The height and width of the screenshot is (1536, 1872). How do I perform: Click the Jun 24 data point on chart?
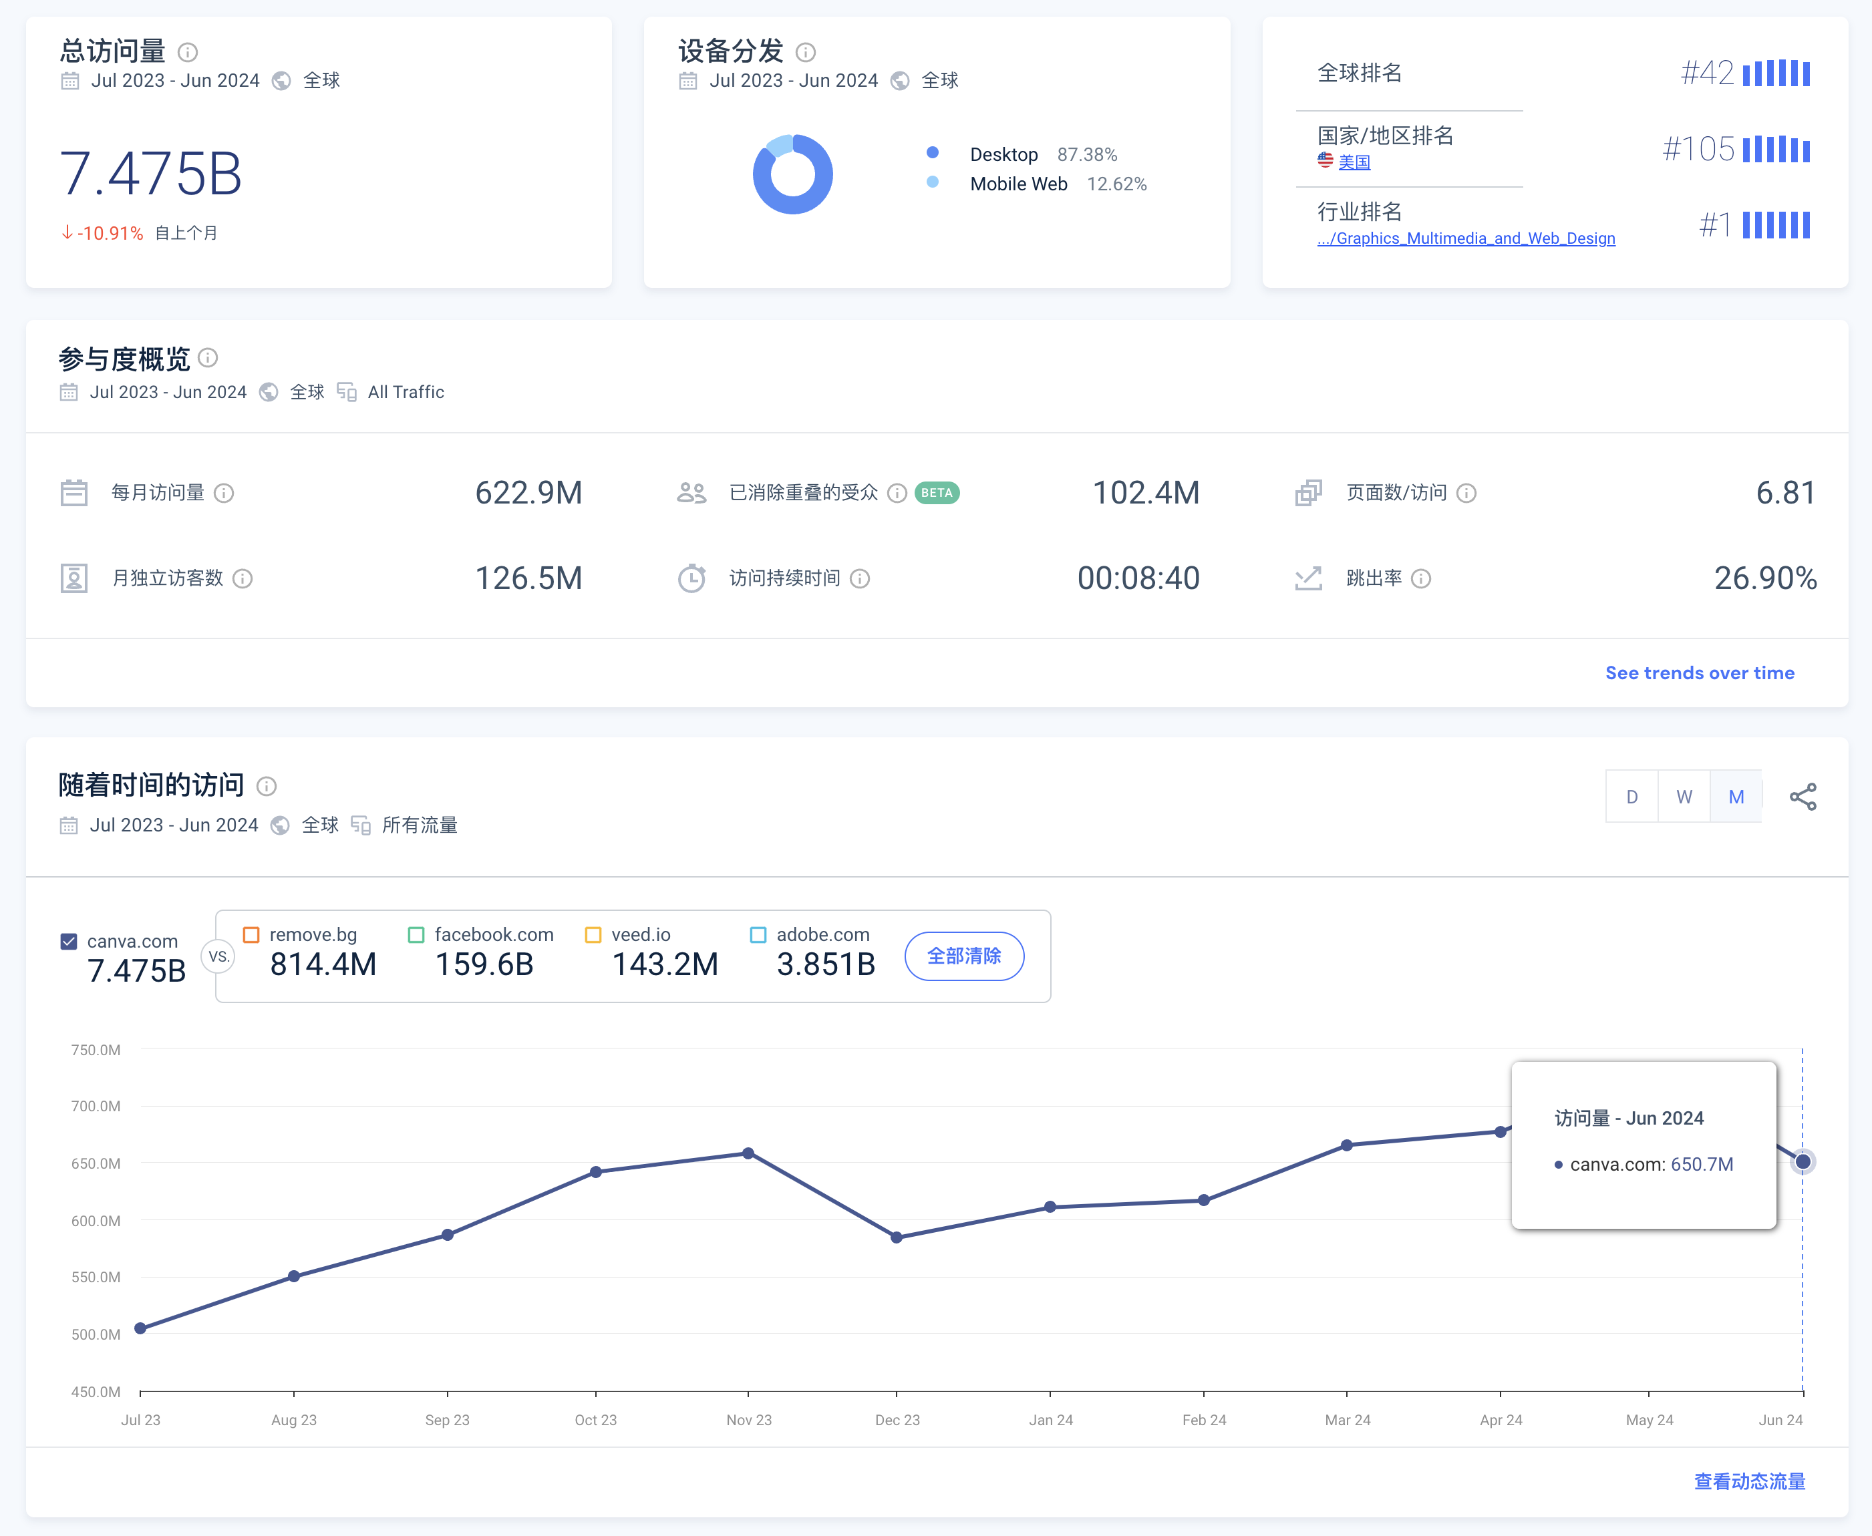coord(1802,1162)
